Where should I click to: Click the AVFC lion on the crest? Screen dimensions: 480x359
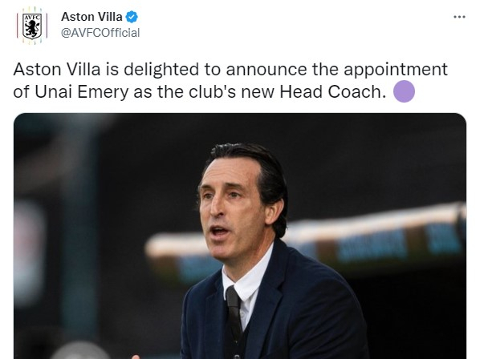pos(31,29)
